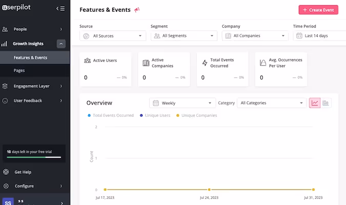Click the People sidebar icon
This screenshot has width=346, height=205.
pyautogui.click(x=5, y=29)
